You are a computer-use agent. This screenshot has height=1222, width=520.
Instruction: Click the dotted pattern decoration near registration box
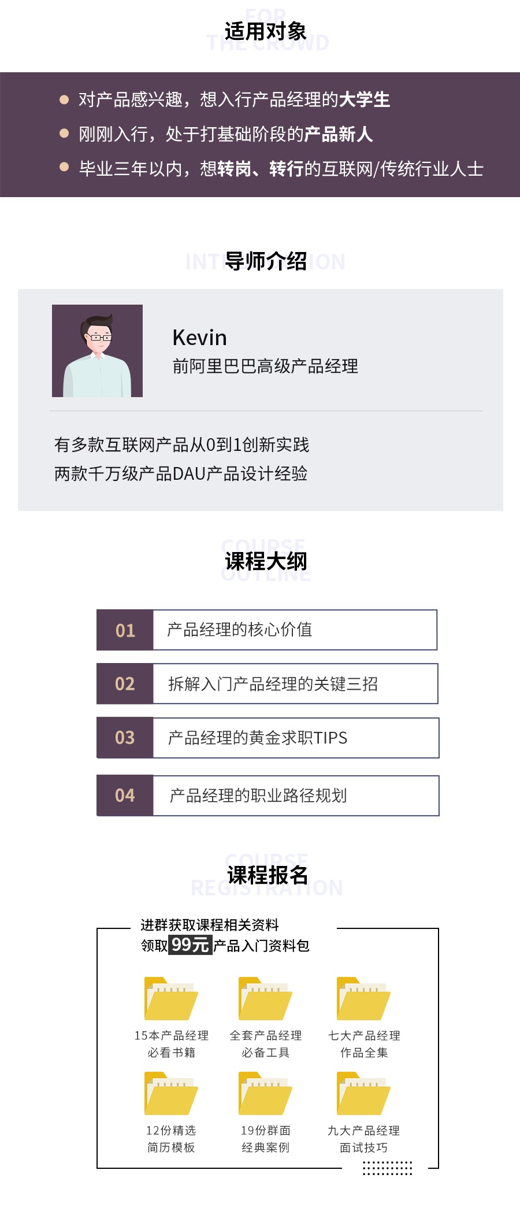coord(387,1168)
